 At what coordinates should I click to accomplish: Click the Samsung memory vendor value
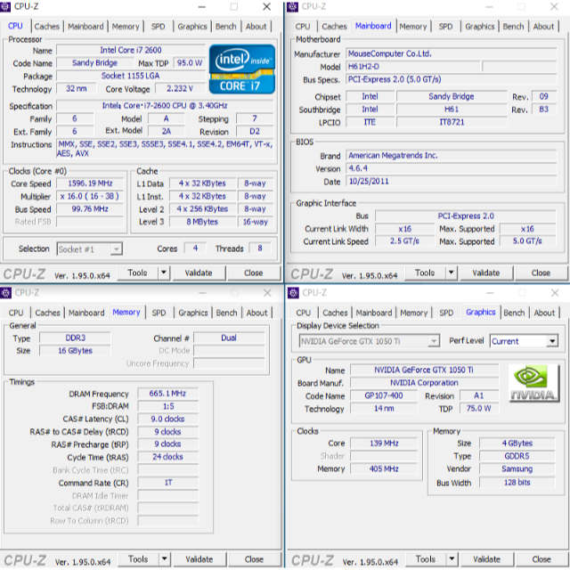(517, 469)
